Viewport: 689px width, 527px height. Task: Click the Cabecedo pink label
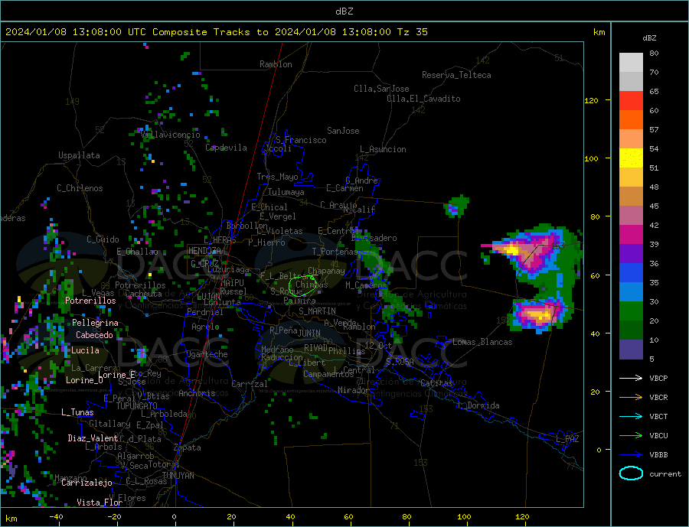click(94, 335)
